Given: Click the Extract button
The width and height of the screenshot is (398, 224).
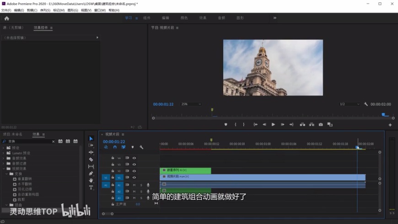Looking at the screenshot, I should [x=312, y=124].
